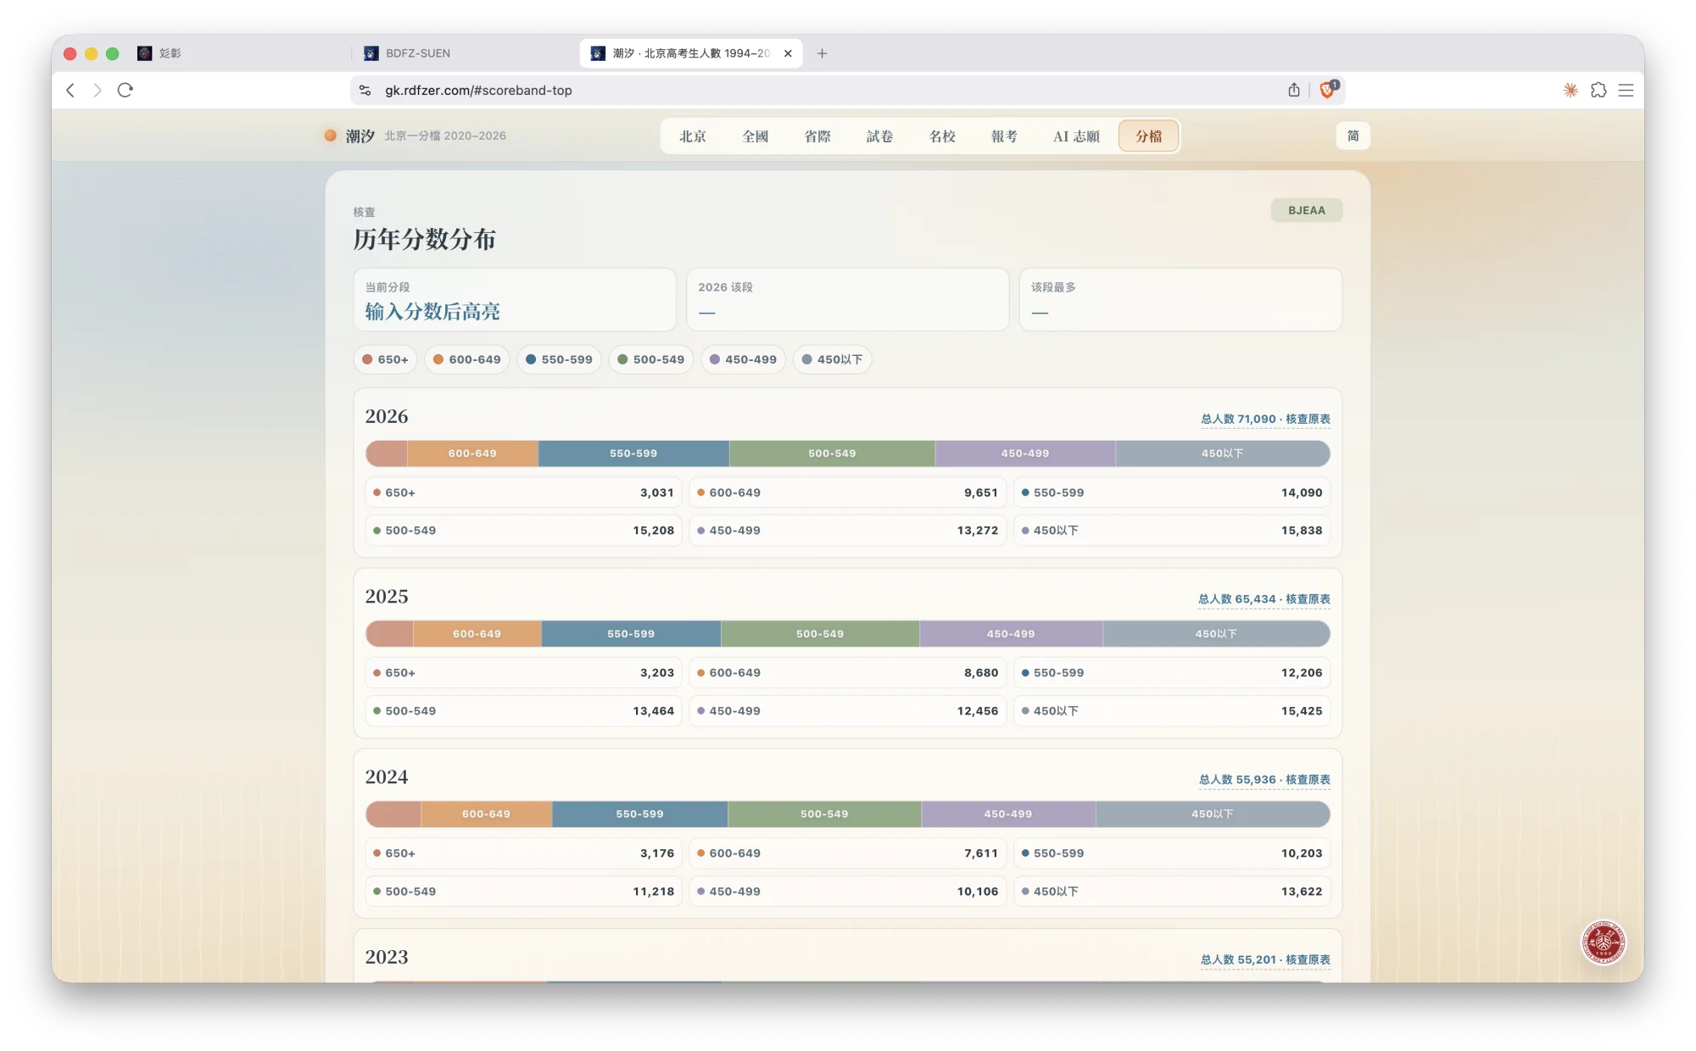Select the 2026 450以下 cell showing 15,838
The height and width of the screenshot is (1051, 1696).
pyautogui.click(x=1171, y=531)
